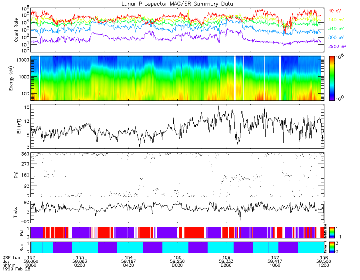Click the 'Theta' axis label
This screenshot has height=280, width=360.
(15, 212)
